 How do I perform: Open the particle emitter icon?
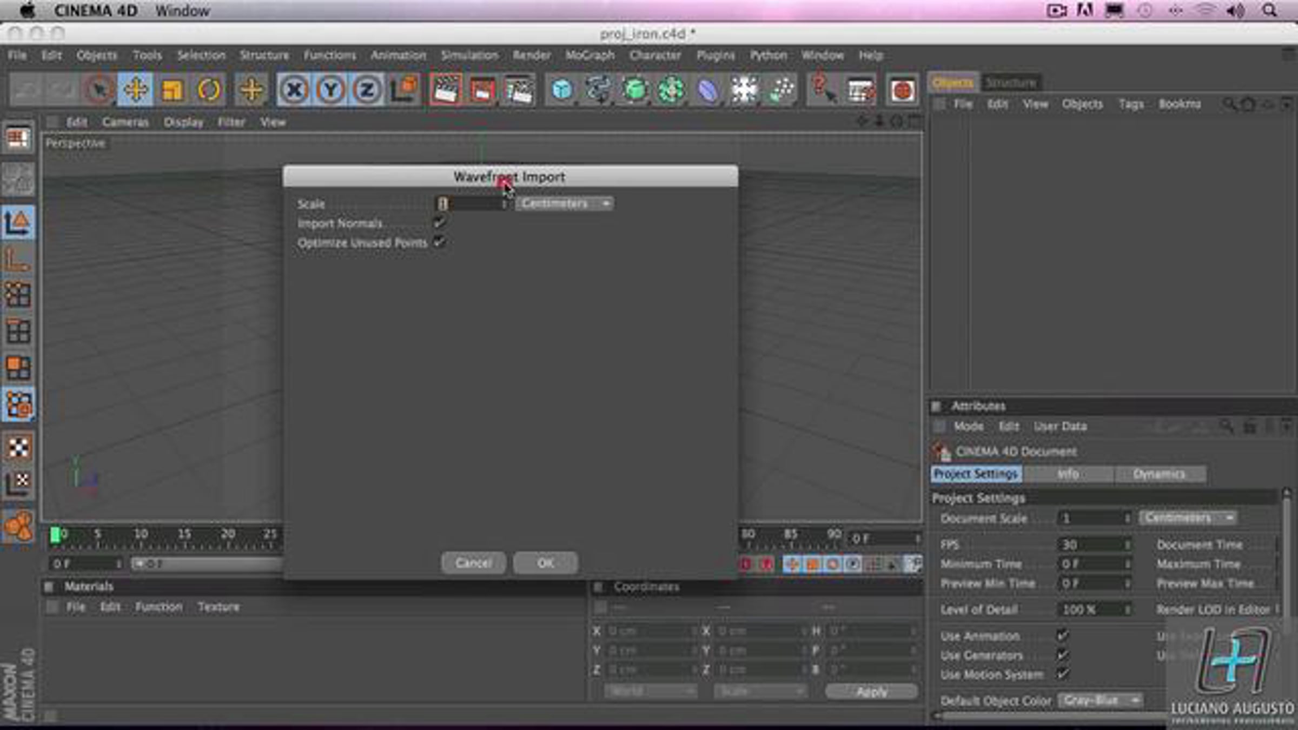click(781, 89)
